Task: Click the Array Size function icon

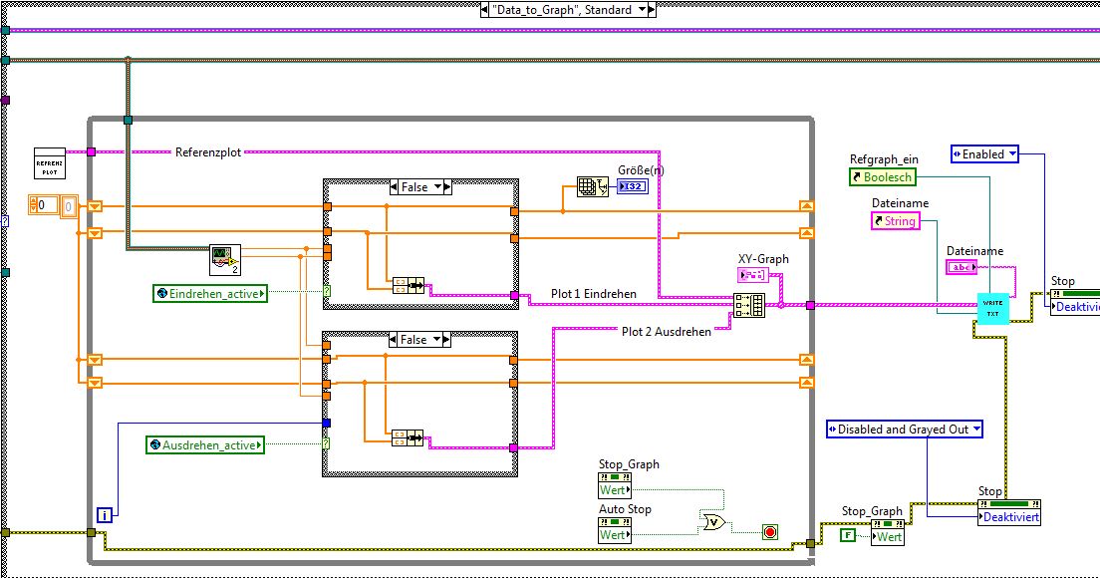Action: pyautogui.click(x=592, y=186)
